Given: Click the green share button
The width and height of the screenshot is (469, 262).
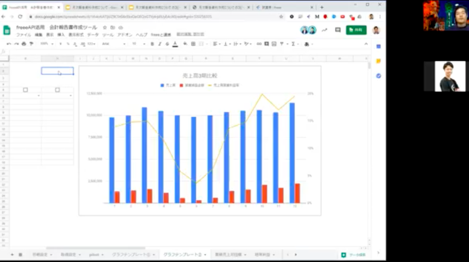Looking at the screenshot, I should pos(356,30).
